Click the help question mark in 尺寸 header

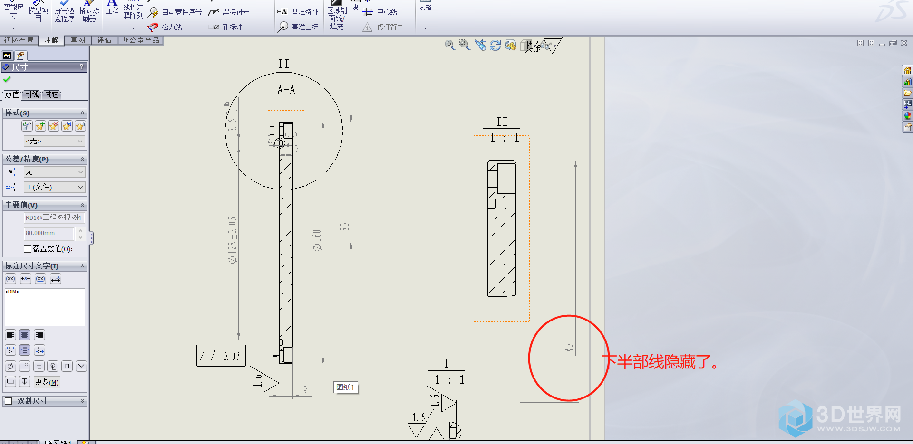click(x=81, y=67)
